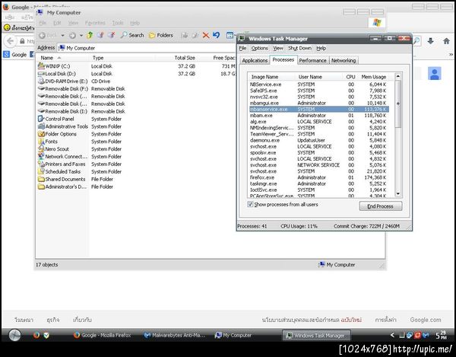This screenshot has width=456, height=357.
Task: Switch to the Networking tab
Action: pyautogui.click(x=344, y=60)
